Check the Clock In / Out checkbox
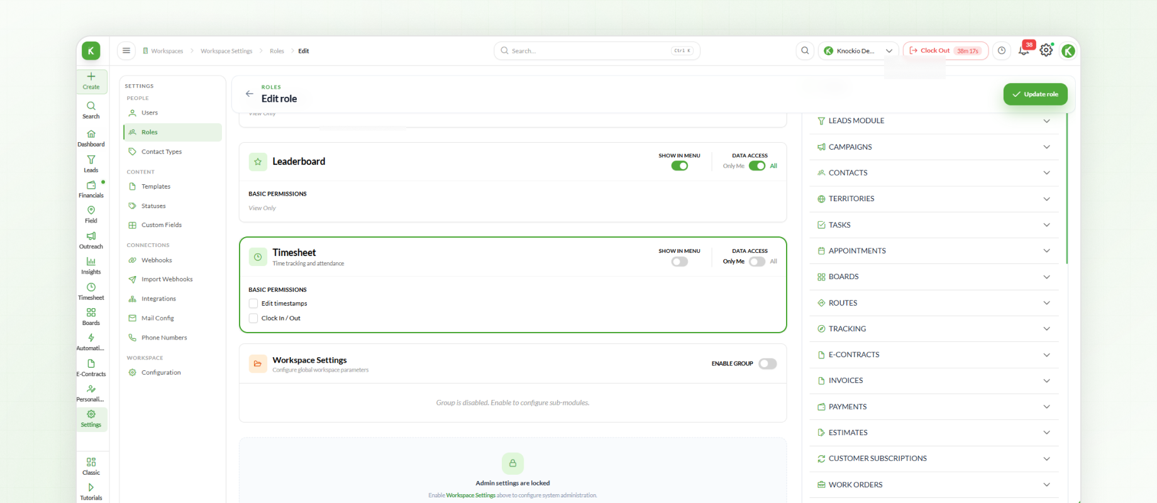The height and width of the screenshot is (503, 1157). 253,318
